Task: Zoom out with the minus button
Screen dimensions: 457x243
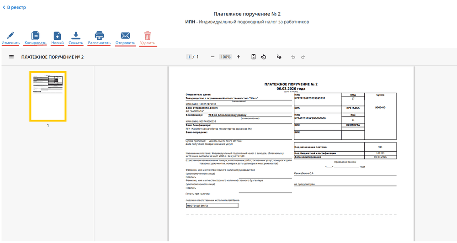Action: click(213, 57)
